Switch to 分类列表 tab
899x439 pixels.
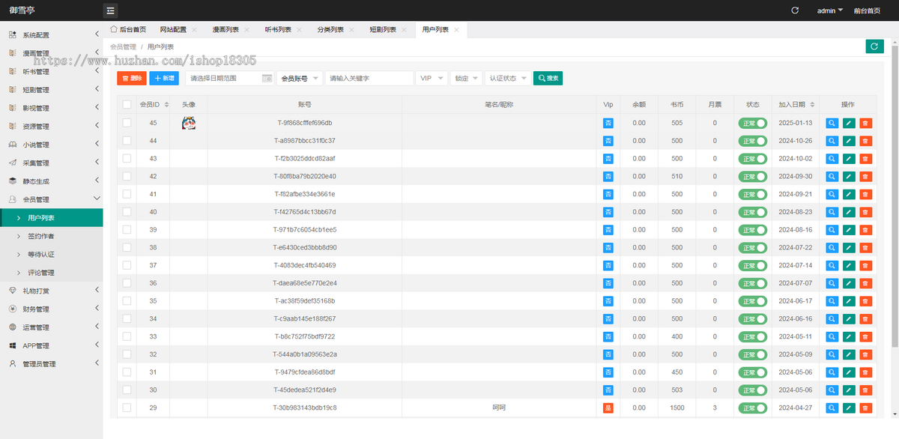(330, 29)
